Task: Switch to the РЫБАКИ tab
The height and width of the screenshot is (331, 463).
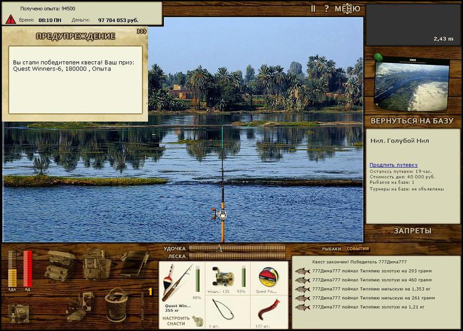Action: coord(331,249)
